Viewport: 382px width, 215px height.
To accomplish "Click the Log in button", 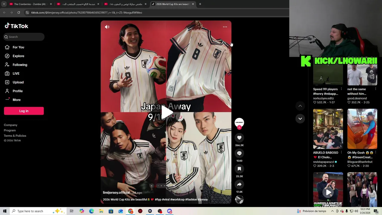I will point(24,111).
